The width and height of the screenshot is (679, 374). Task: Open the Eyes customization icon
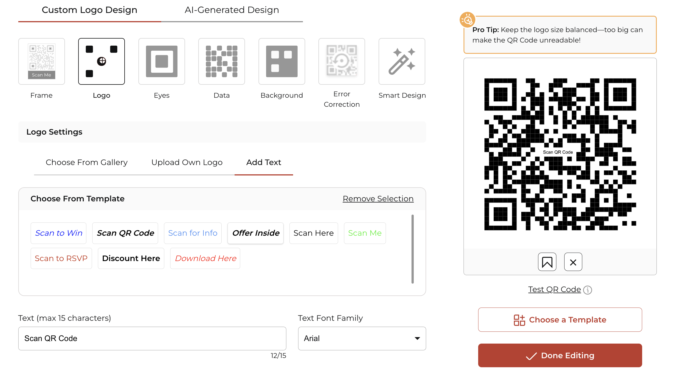click(162, 61)
